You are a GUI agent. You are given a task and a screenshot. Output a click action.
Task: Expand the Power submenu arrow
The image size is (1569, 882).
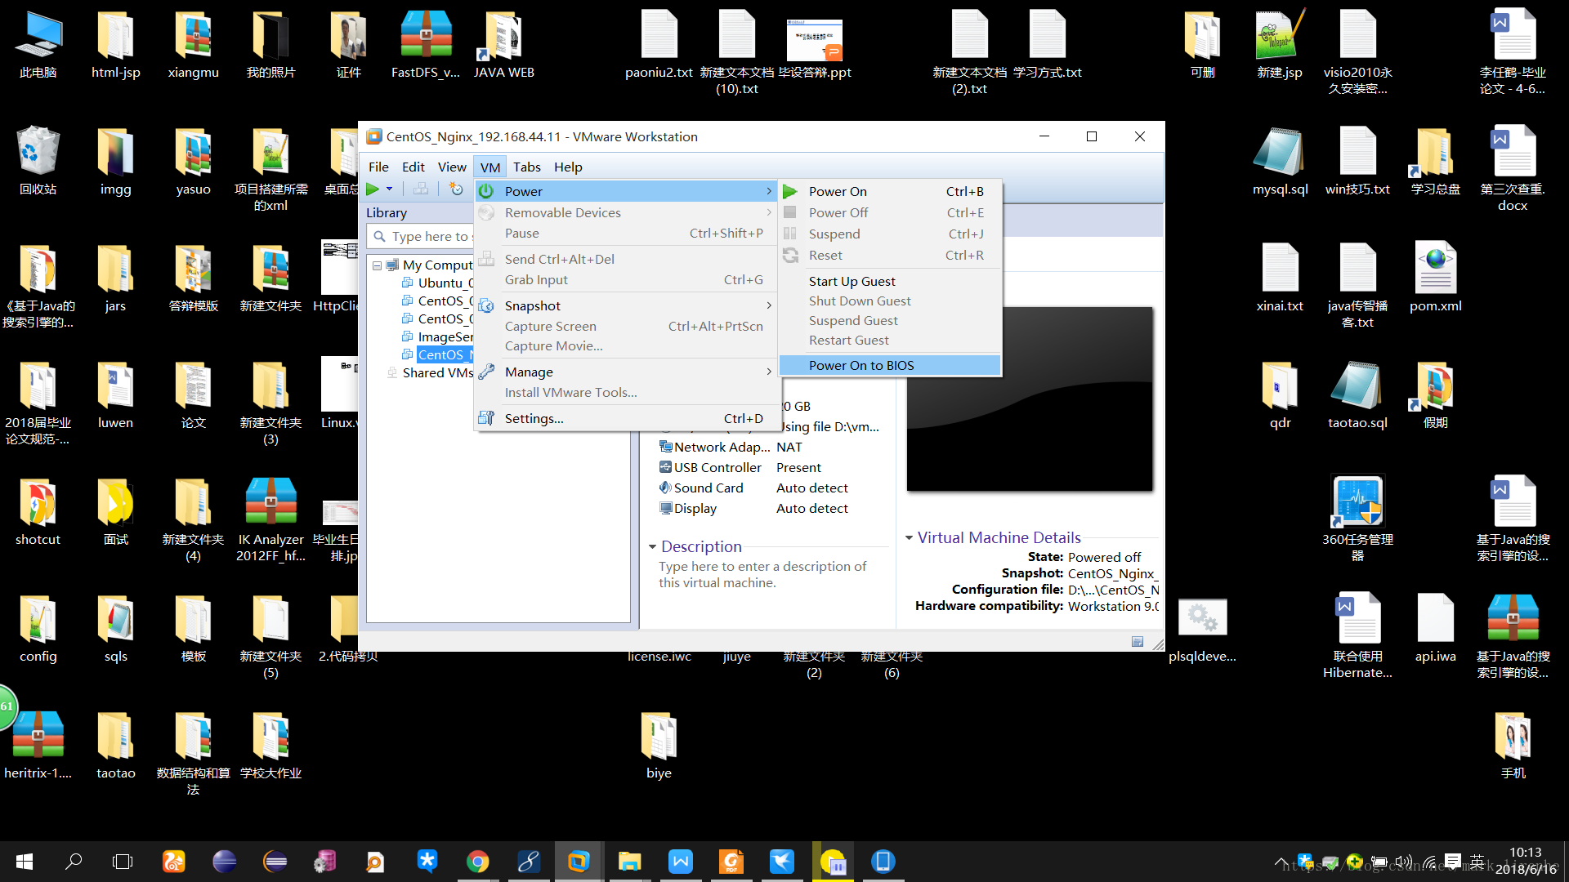click(769, 191)
